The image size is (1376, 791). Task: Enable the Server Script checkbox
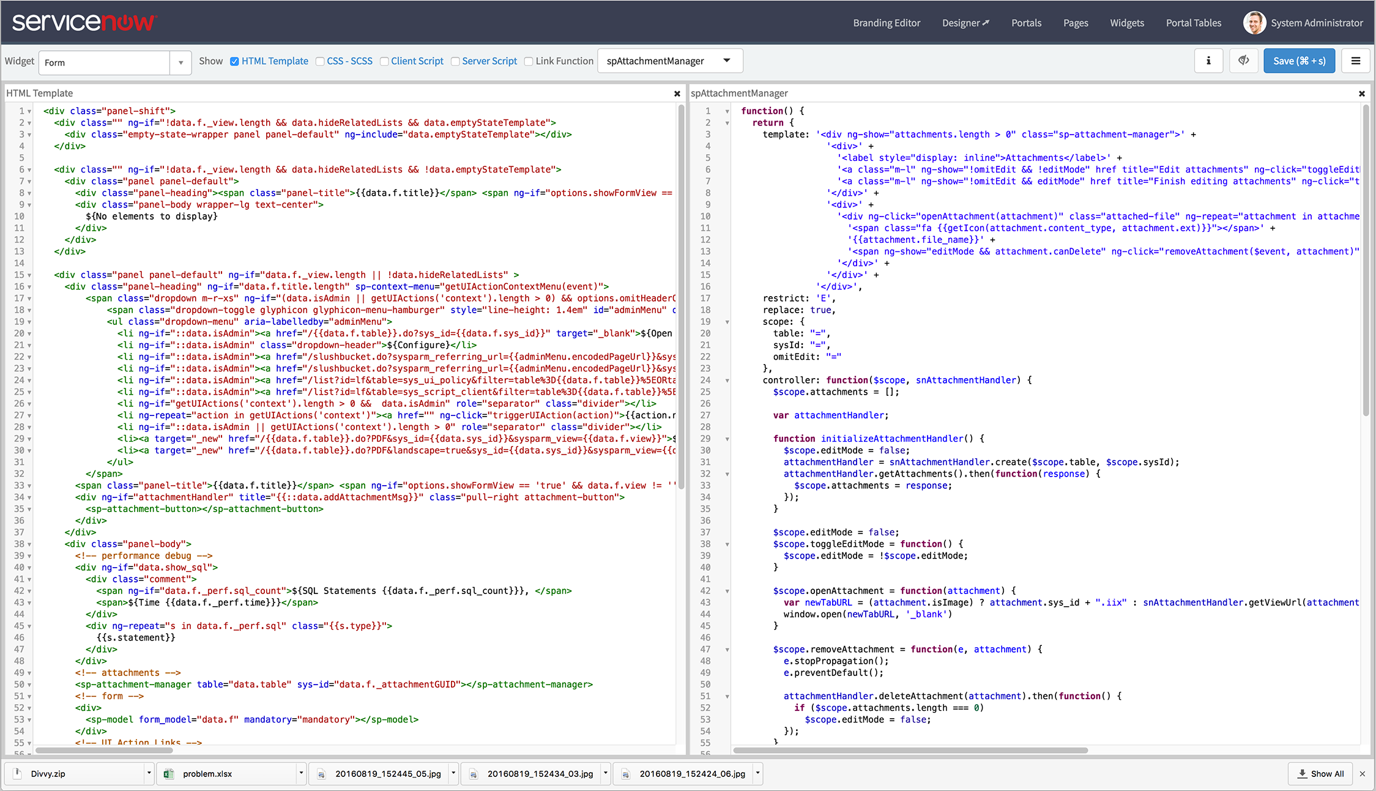click(x=455, y=61)
